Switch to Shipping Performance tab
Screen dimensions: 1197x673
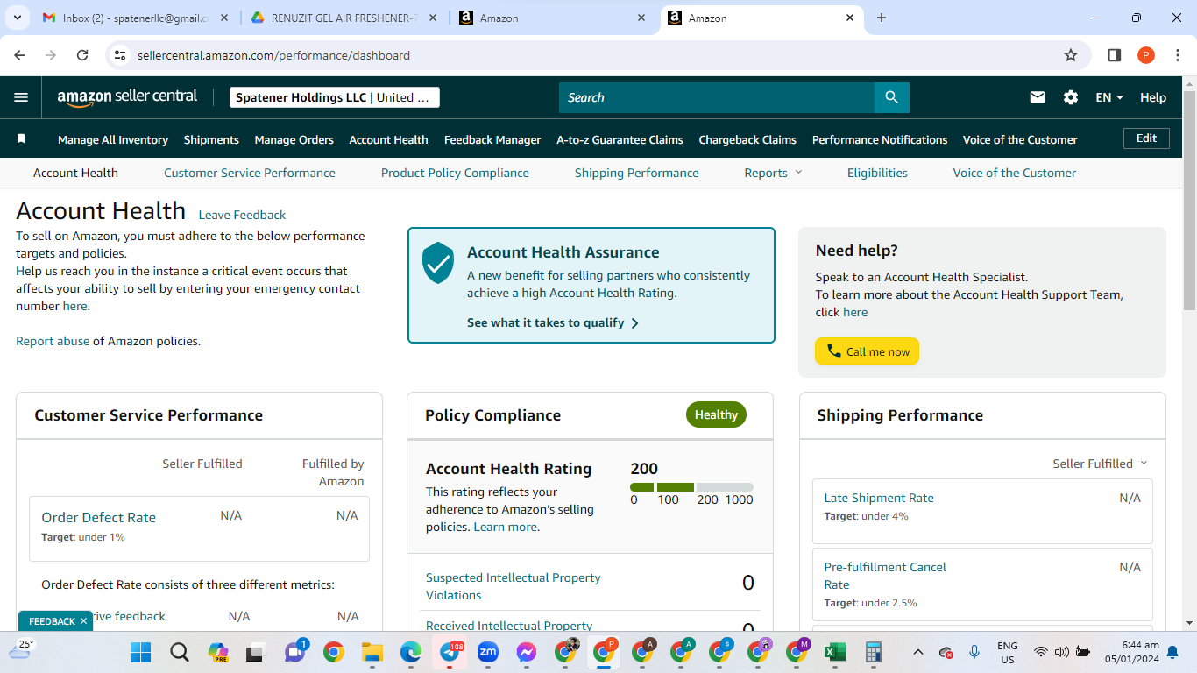[637, 173]
